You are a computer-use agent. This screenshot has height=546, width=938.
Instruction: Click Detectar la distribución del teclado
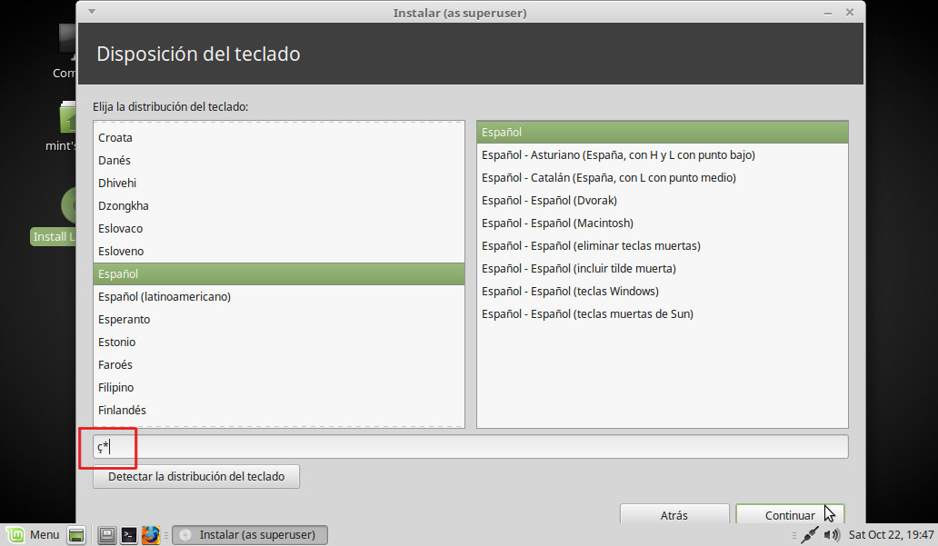tap(196, 476)
